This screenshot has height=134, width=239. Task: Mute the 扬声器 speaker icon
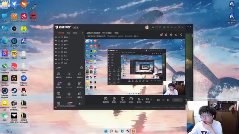(x=147, y=99)
